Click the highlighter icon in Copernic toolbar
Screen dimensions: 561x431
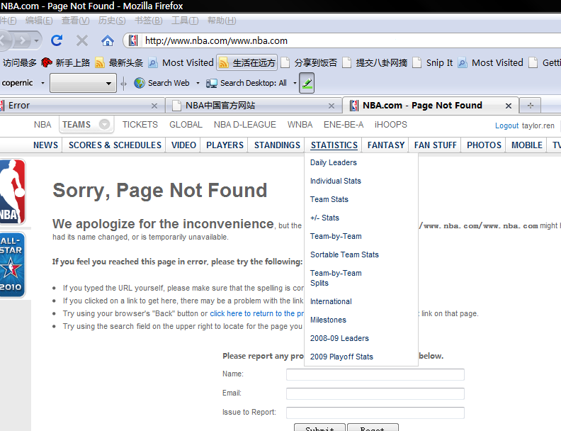click(307, 83)
